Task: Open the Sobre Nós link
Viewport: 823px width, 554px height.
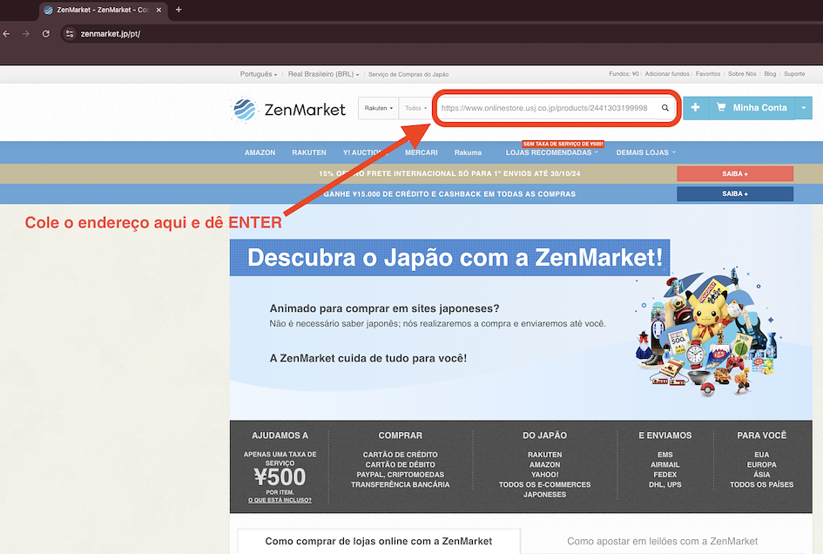Action: click(742, 74)
